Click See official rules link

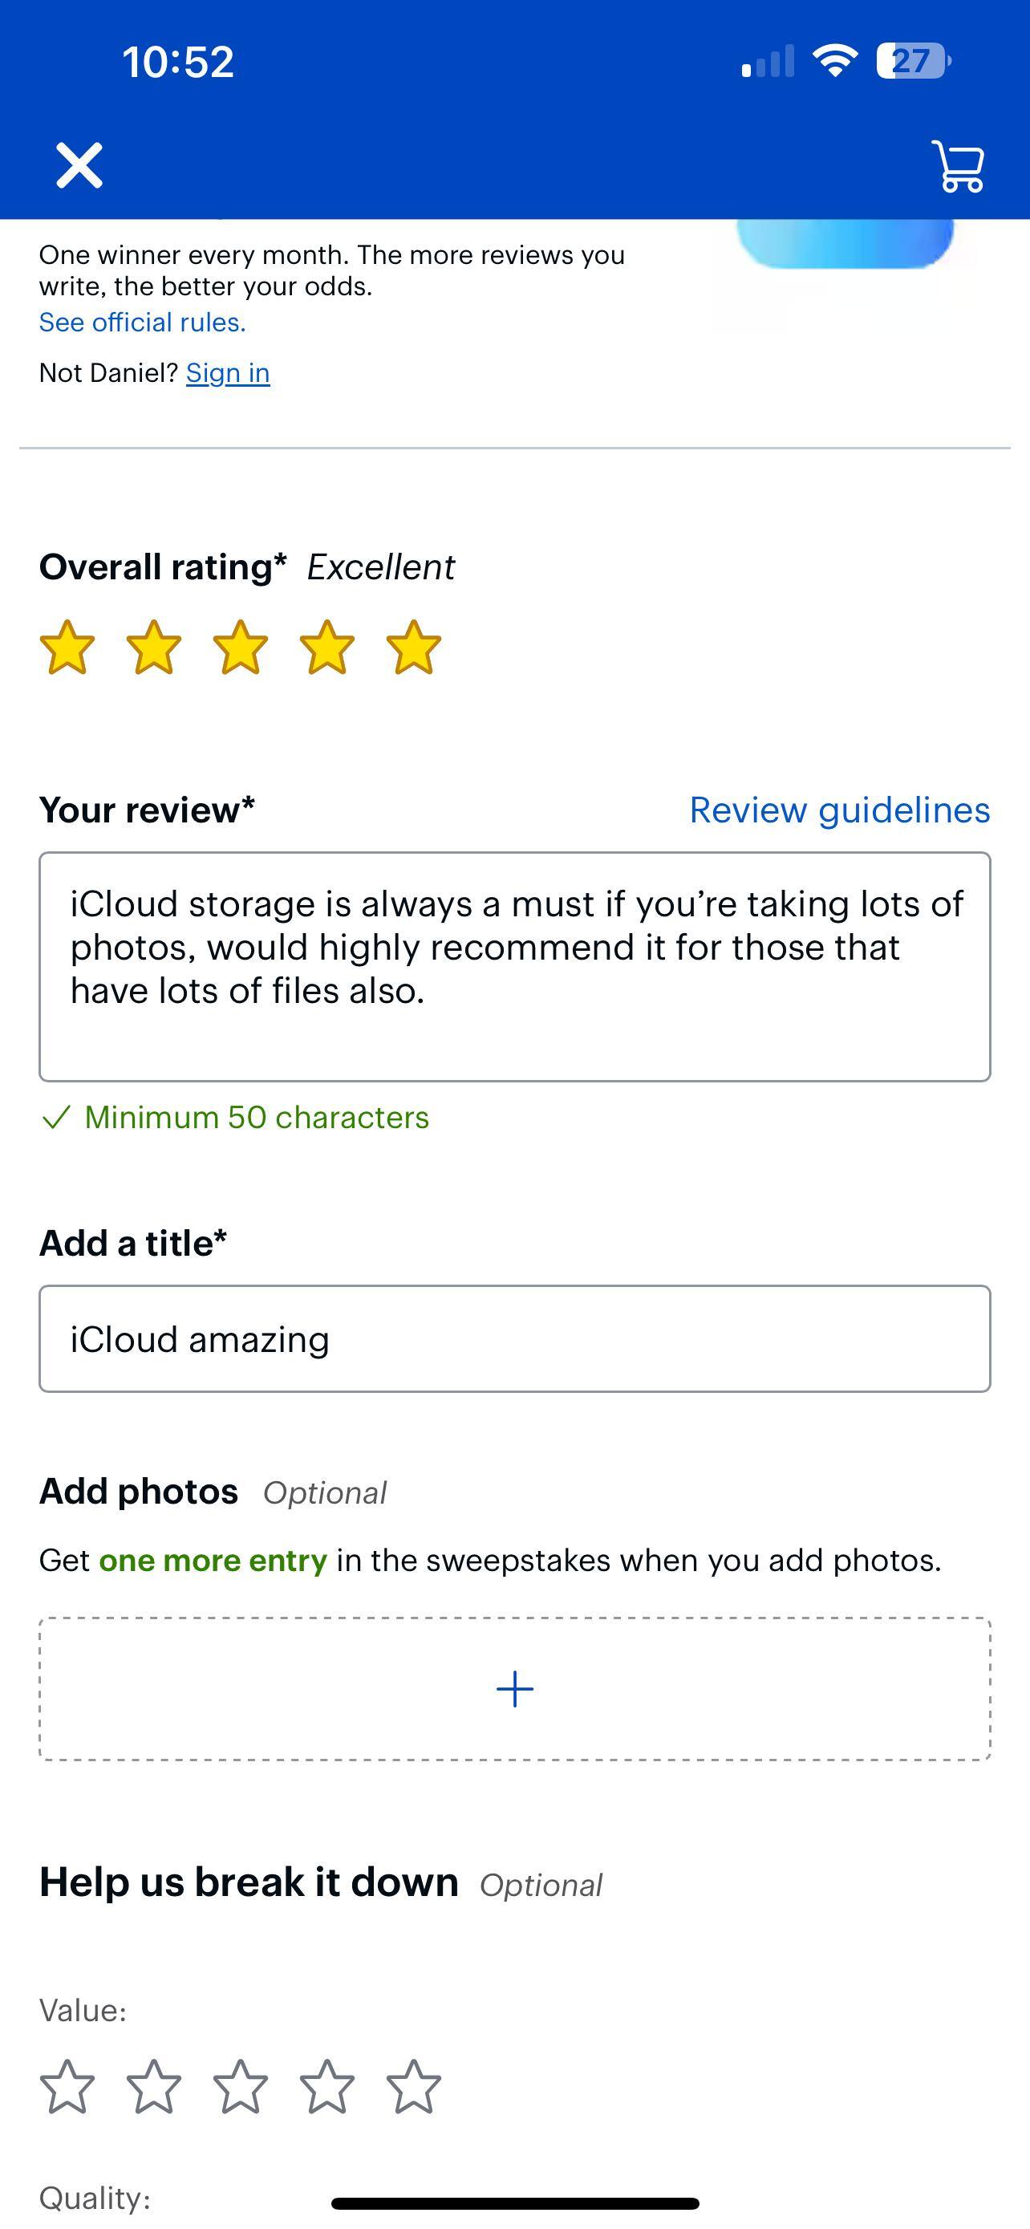pos(142,322)
